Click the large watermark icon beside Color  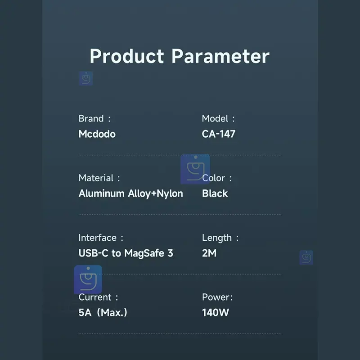pos(195,170)
